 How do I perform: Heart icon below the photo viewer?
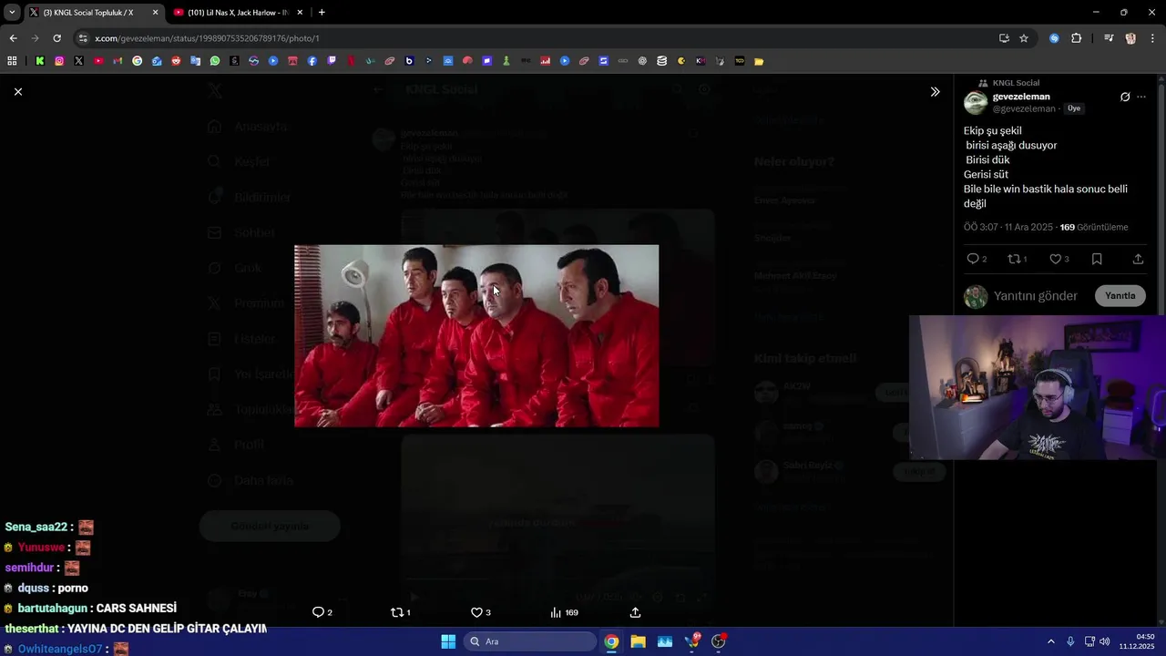[x=476, y=612]
